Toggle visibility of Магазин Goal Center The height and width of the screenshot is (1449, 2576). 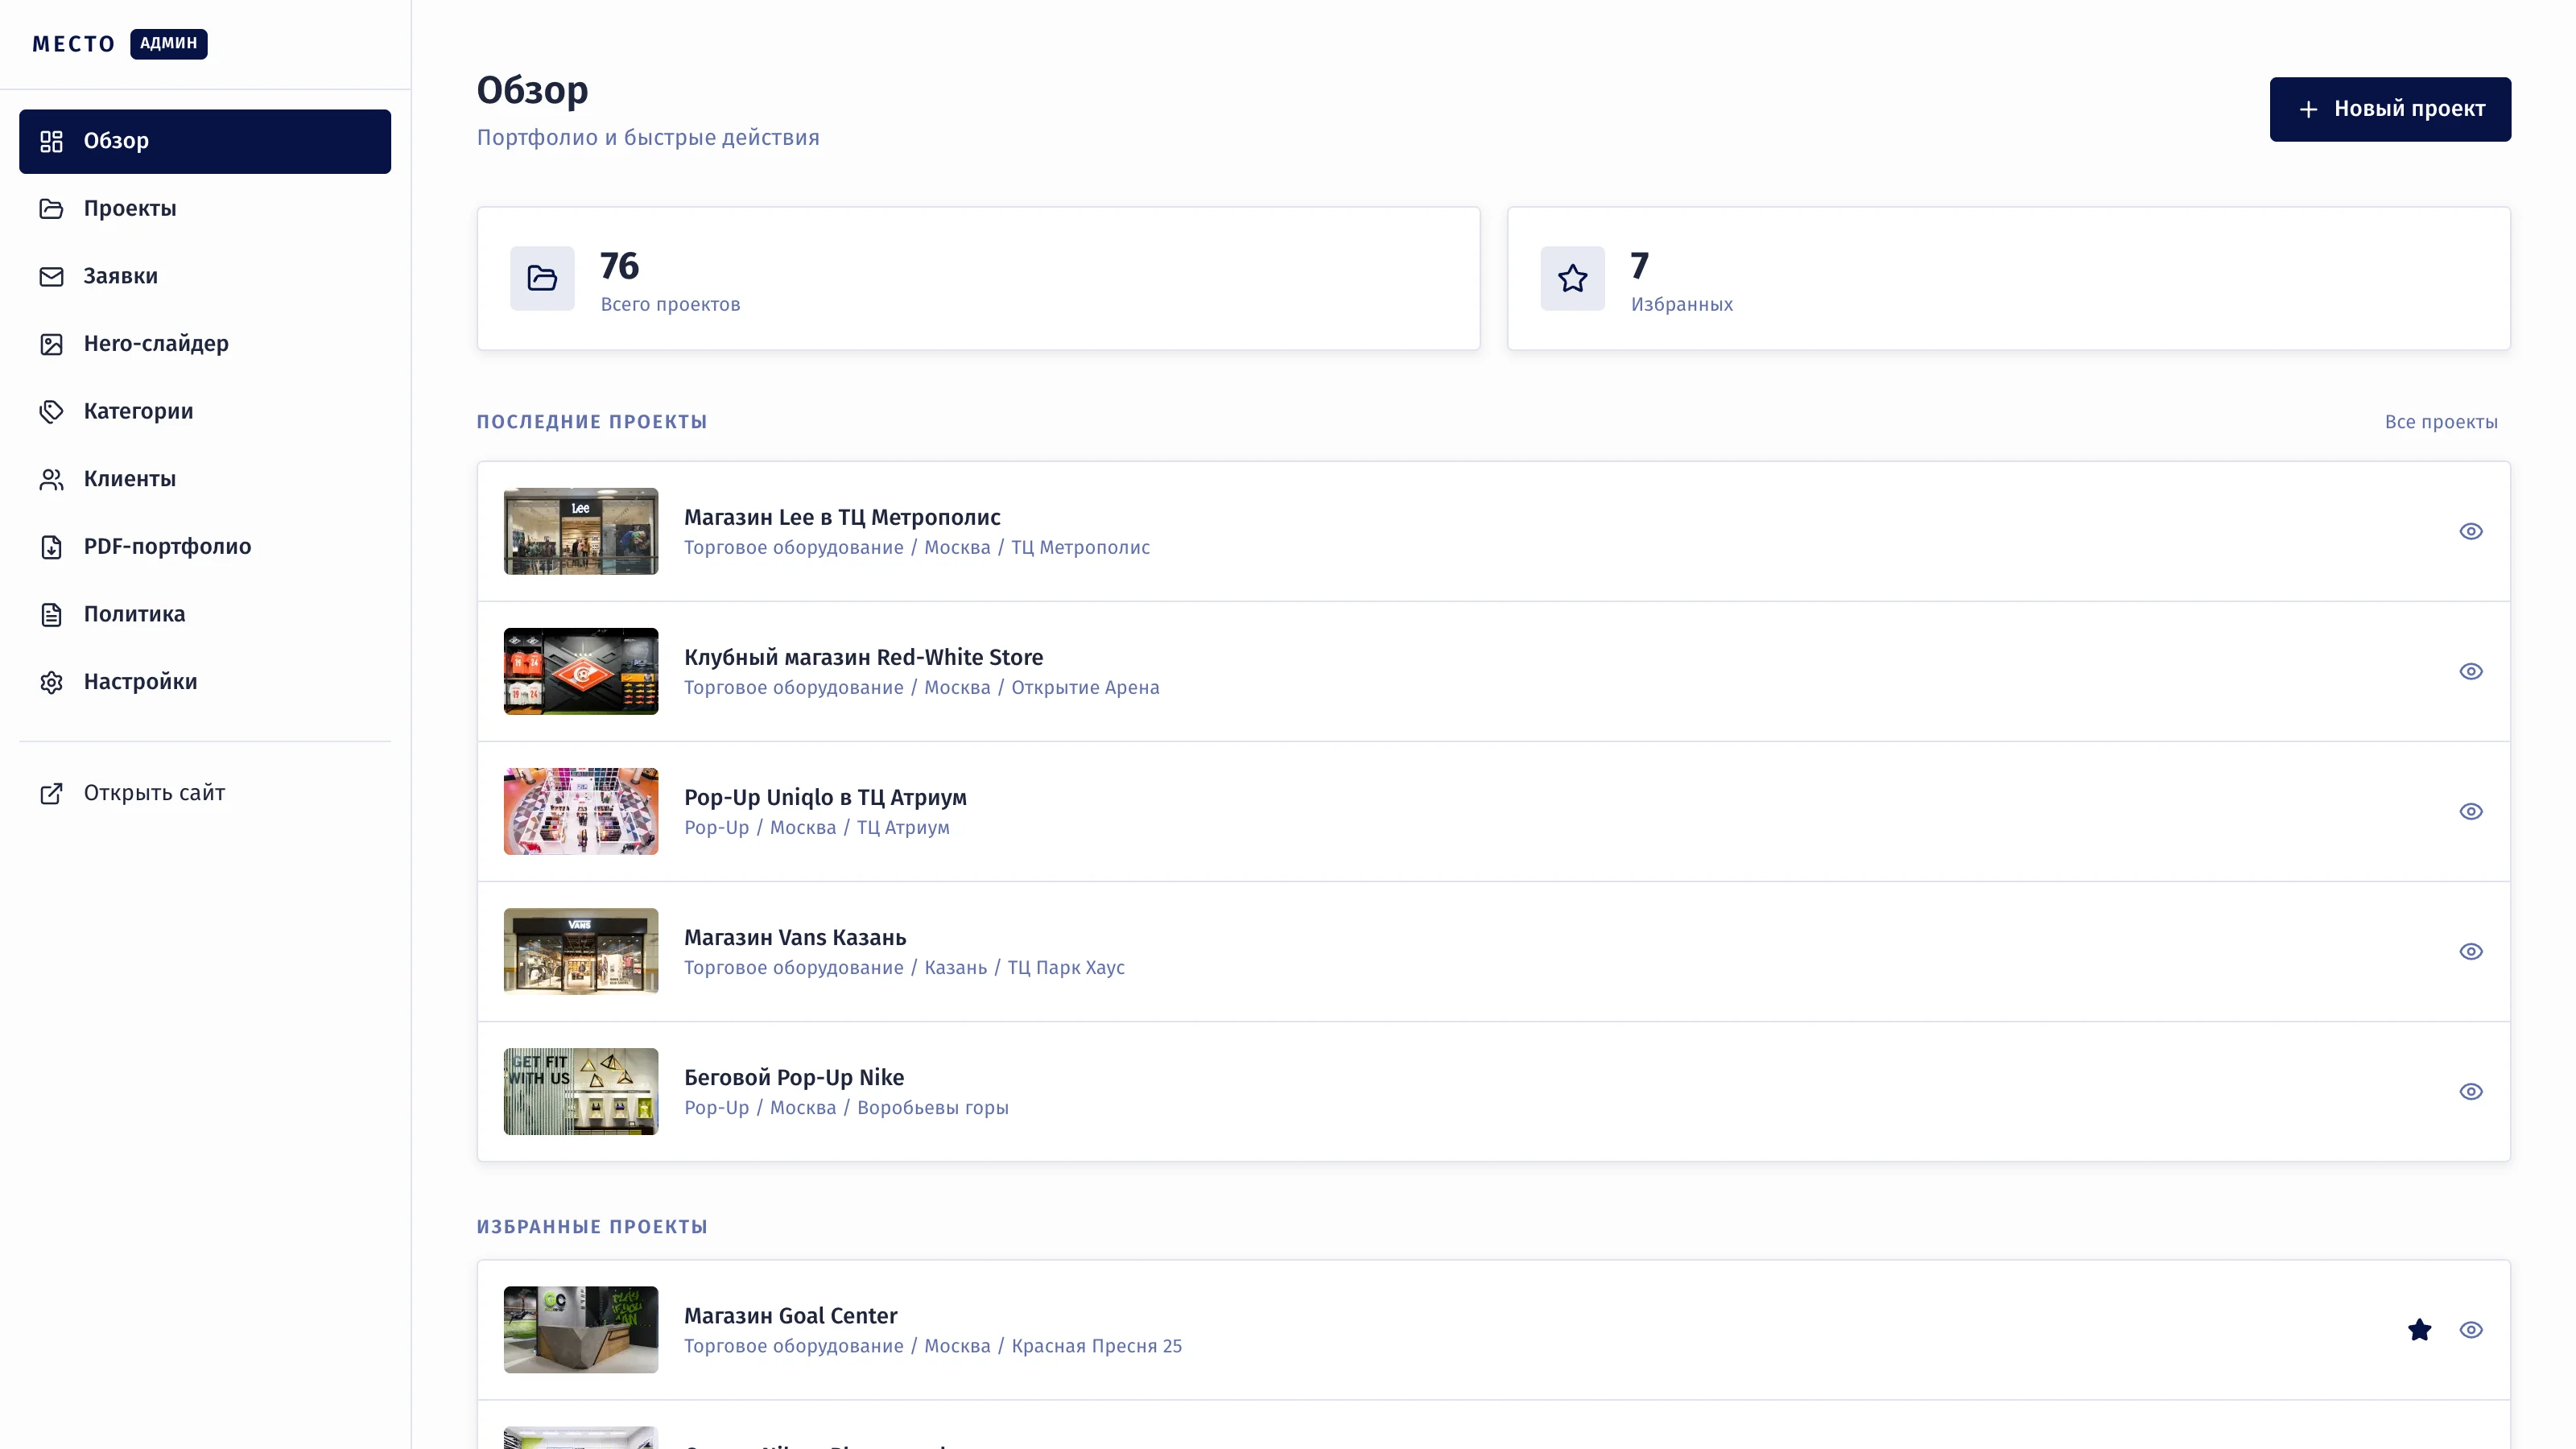click(2471, 1330)
